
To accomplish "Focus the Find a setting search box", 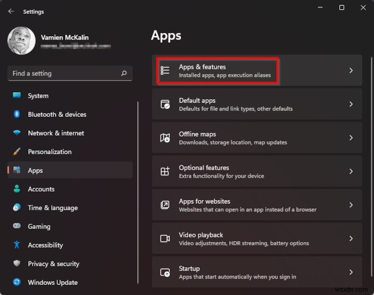I will 70,73.
